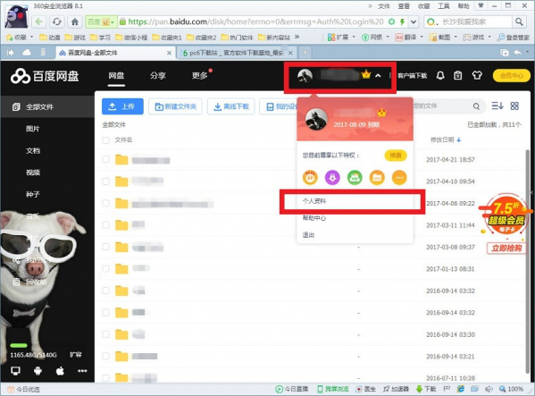
Task: Expand the 游戏 games dropdown in toolbar
Action: (x=489, y=37)
